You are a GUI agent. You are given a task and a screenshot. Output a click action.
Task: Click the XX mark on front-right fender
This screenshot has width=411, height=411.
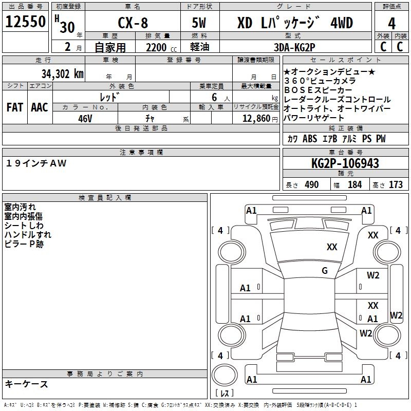pyautogui.click(x=373, y=235)
